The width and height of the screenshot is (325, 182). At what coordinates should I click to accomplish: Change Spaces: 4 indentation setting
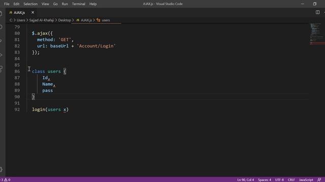click(264, 180)
